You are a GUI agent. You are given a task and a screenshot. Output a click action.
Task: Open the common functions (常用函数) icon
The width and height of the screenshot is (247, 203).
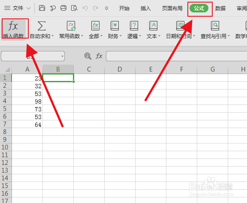(71, 26)
